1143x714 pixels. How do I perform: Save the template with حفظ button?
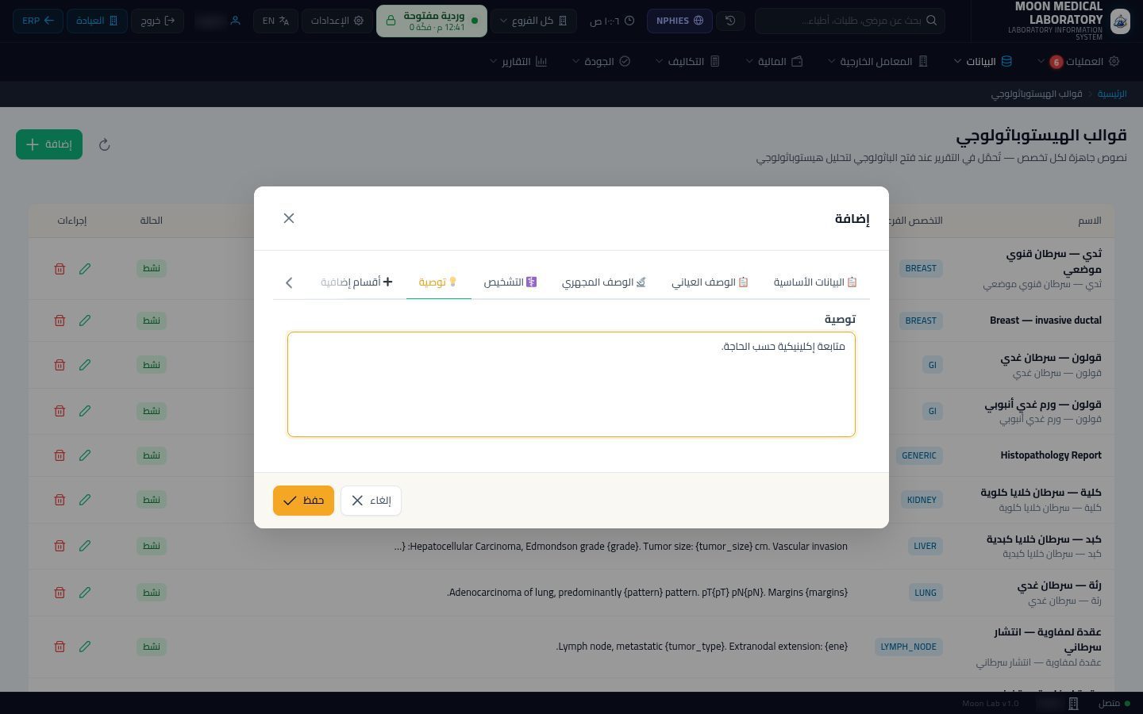pyautogui.click(x=303, y=501)
